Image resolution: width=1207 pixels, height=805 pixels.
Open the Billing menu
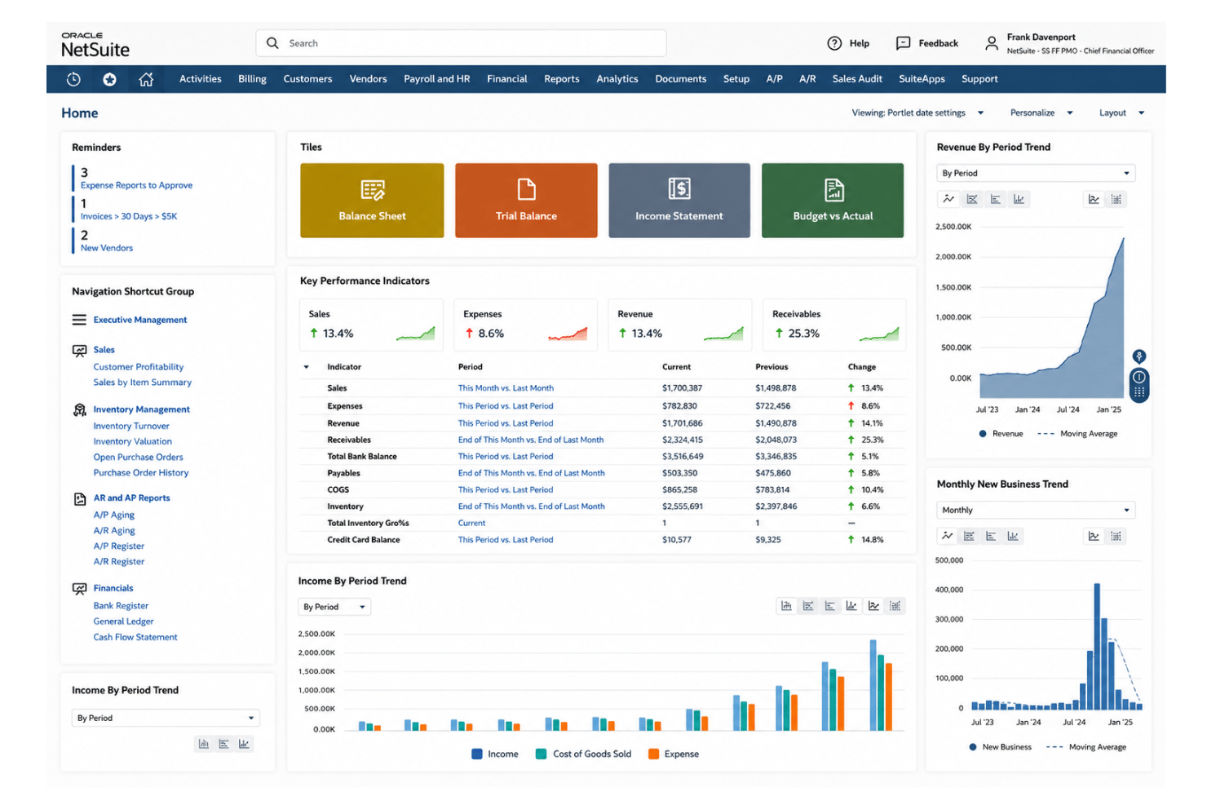[252, 79]
